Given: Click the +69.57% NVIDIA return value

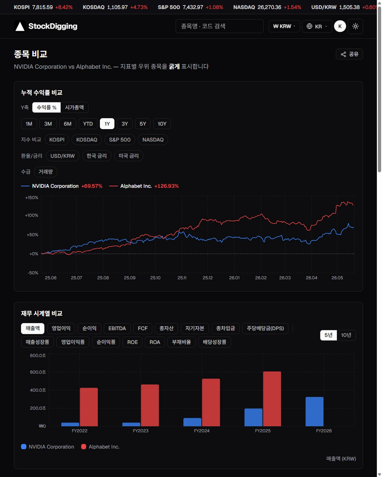Looking at the screenshot, I should (x=92, y=186).
